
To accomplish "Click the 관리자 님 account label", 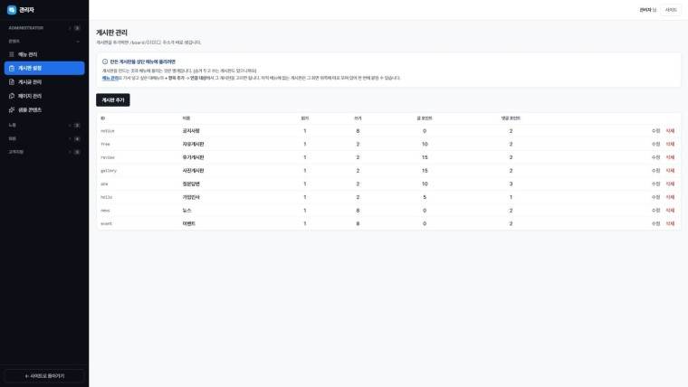I will (x=647, y=10).
